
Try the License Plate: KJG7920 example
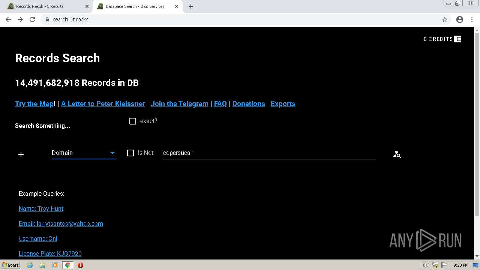point(50,254)
